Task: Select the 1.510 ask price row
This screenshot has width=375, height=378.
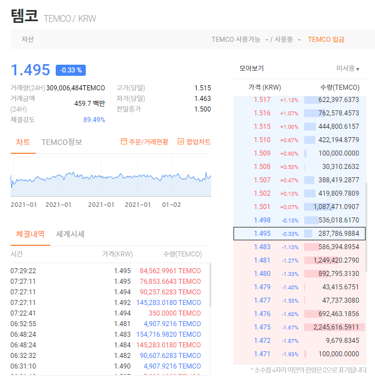Action: (x=299, y=140)
